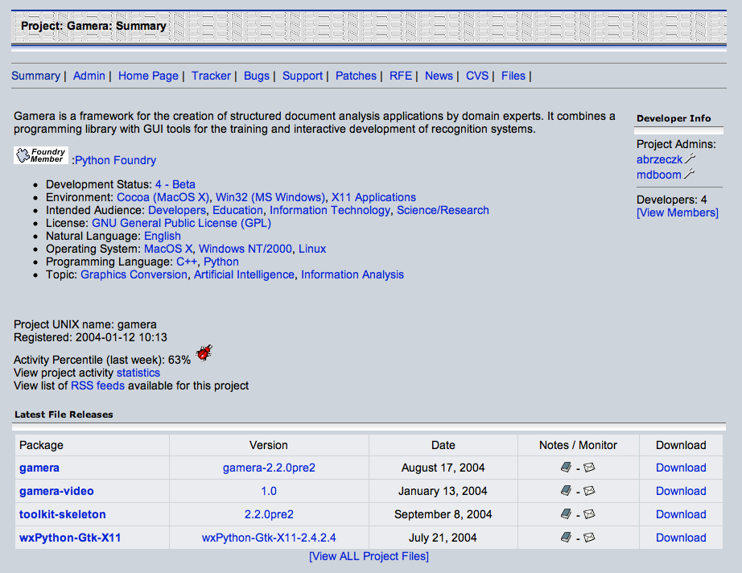Open GNU General Public License (GPL) link
The image size is (742, 573).
click(181, 223)
